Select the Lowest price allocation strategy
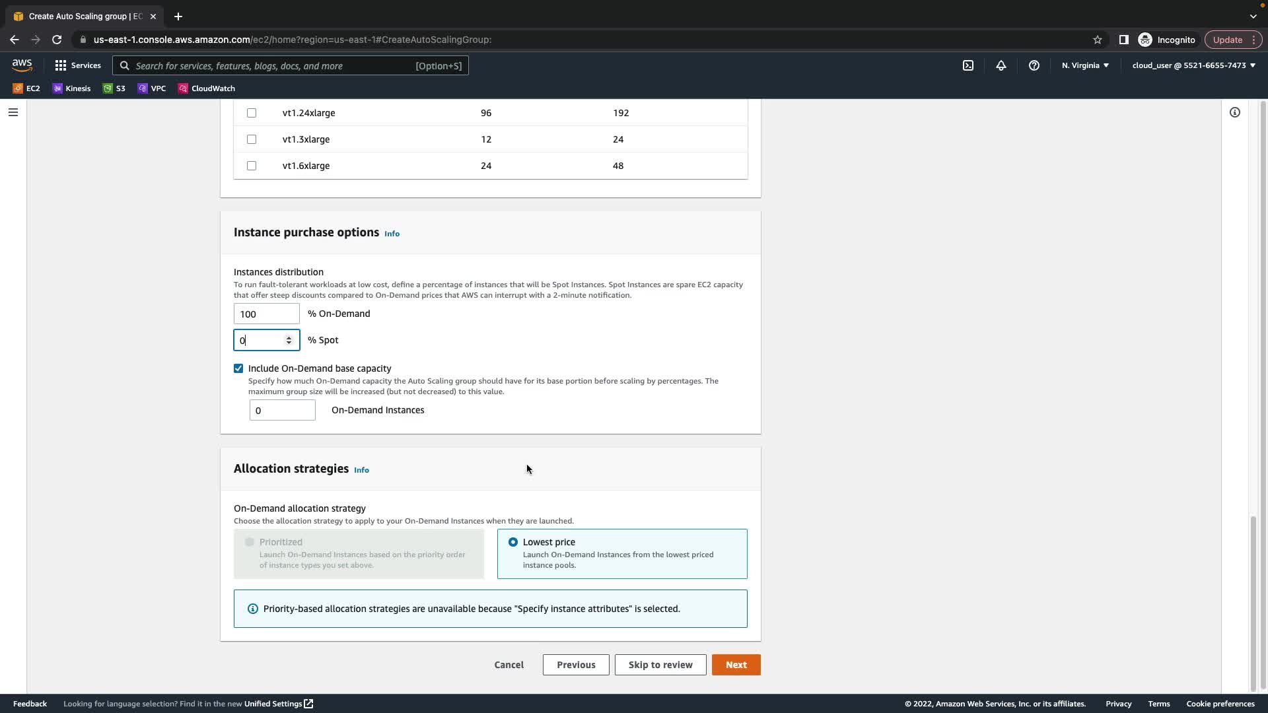The image size is (1268, 713). [x=513, y=542]
